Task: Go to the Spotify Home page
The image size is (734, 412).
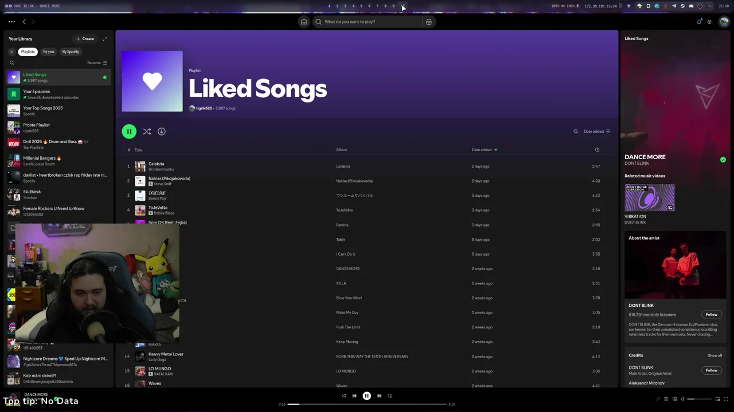Action: pyautogui.click(x=304, y=22)
